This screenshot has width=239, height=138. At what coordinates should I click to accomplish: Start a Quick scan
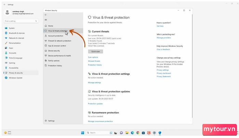tap(96, 51)
